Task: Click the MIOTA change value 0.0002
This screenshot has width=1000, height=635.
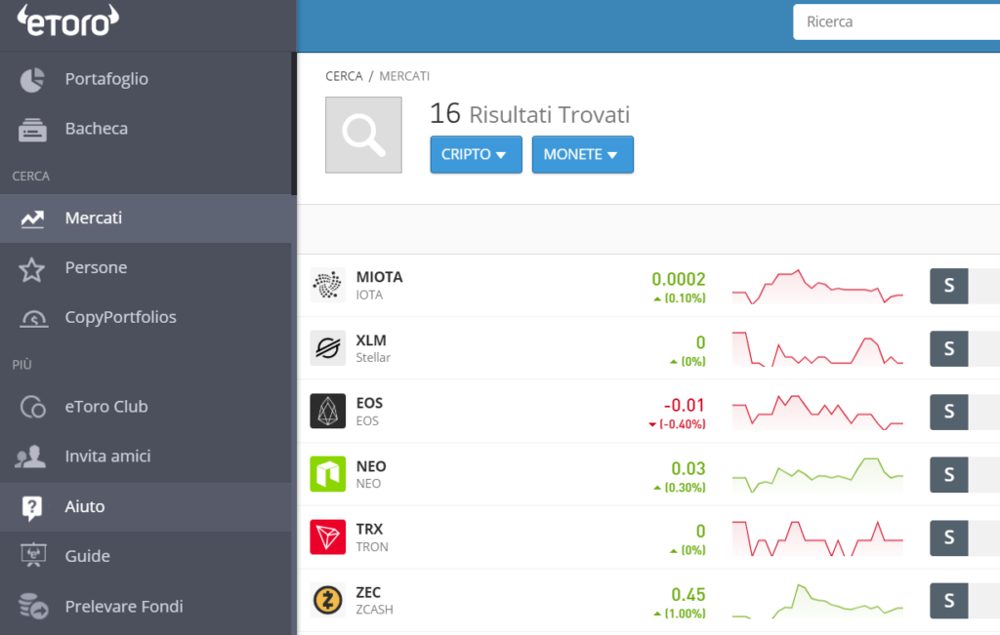Action: (x=679, y=279)
